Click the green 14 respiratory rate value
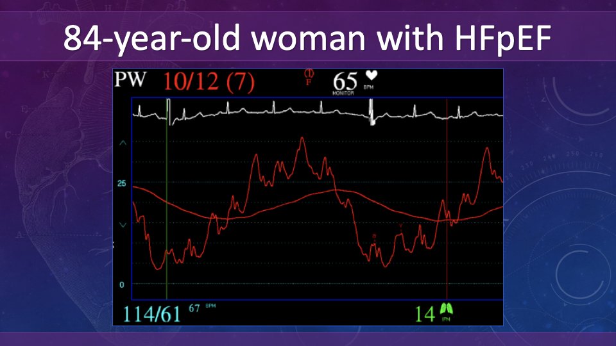The height and width of the screenshot is (346, 616). (425, 314)
